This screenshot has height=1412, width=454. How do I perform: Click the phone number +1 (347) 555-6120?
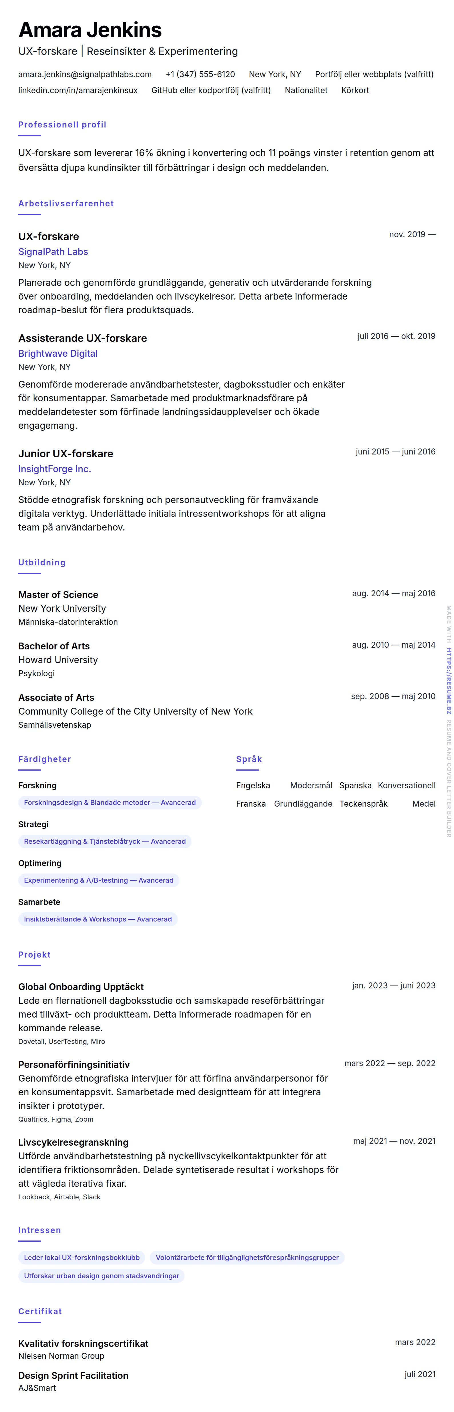(x=200, y=75)
